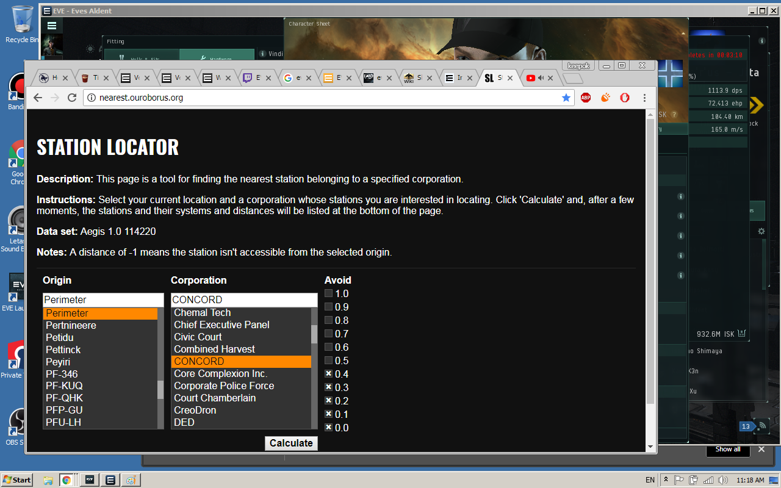This screenshot has width=781, height=488.
Task: Reload the nearest.ouroborus.org page
Action: tap(72, 98)
